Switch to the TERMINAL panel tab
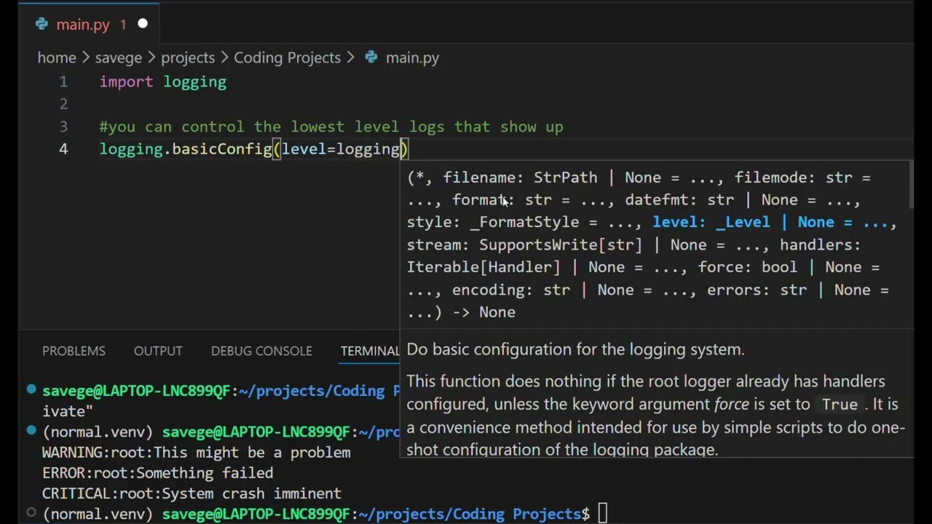Viewport: 932px width, 524px height. pyautogui.click(x=370, y=351)
